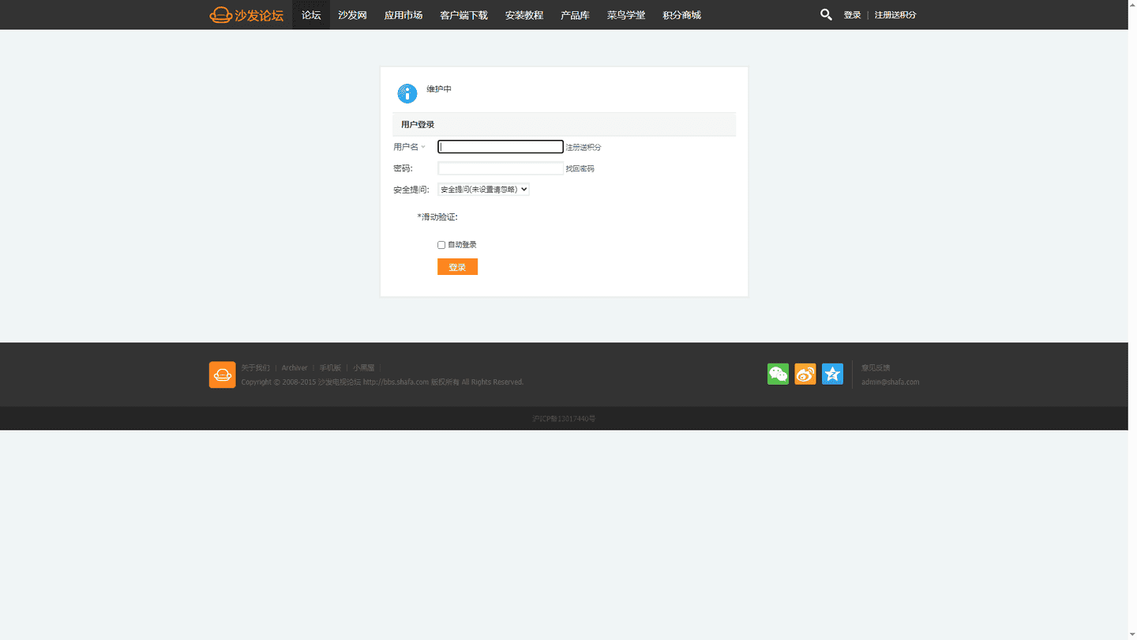Image resolution: width=1137 pixels, height=640 pixels.
Task: Click the blue info icon beside 维护中
Action: tap(407, 93)
